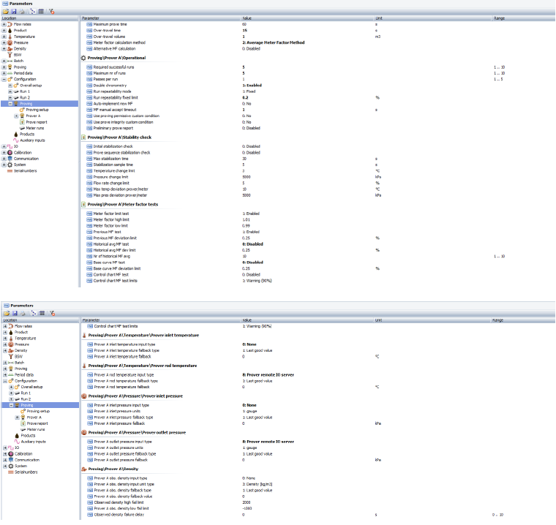Screen dimensions: 556x525
Task: Click the Open folder icon in the bottom Parameters toolbar
Action: 7,314
